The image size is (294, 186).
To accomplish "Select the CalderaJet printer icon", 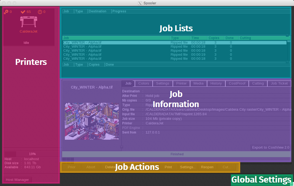I will click(29, 22).
